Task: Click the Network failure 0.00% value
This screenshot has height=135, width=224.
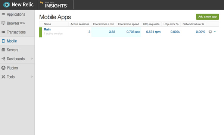Action: point(200,32)
